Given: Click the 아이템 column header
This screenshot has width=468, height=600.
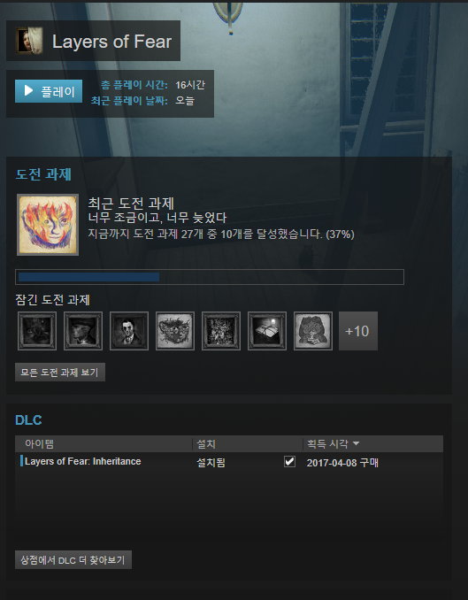Looking at the screenshot, I should (39, 444).
